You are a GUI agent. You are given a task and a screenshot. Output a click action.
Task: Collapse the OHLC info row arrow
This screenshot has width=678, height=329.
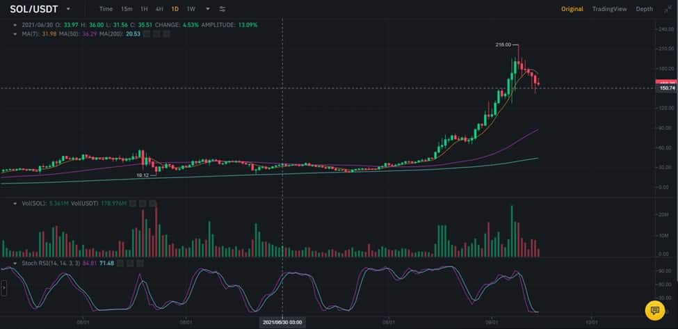tap(15, 25)
